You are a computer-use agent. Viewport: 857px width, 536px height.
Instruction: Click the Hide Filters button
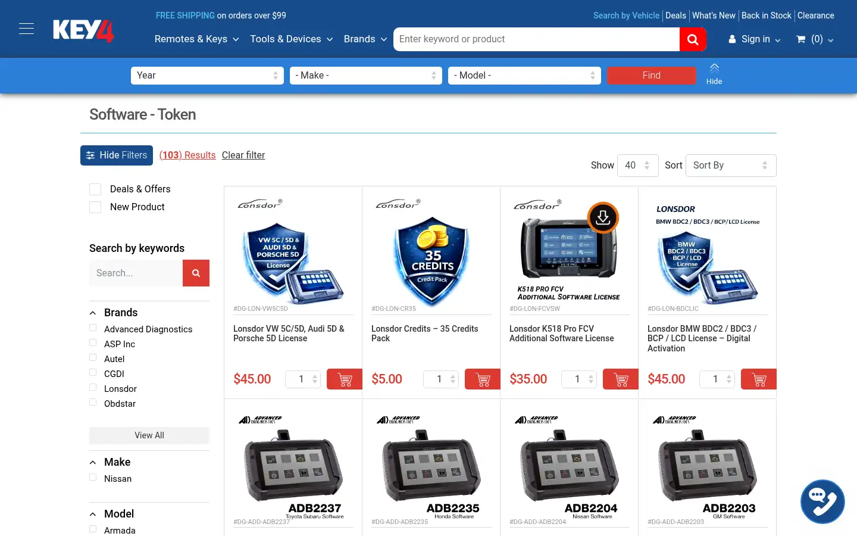click(x=117, y=155)
